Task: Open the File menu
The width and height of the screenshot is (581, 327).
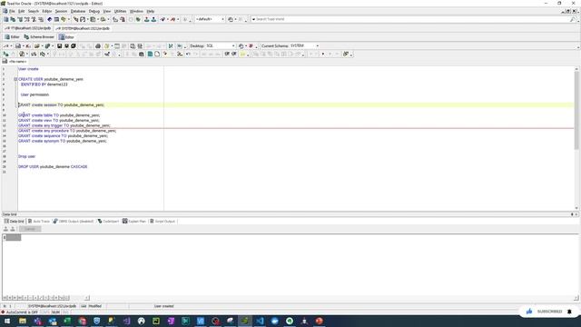Action: [12, 12]
